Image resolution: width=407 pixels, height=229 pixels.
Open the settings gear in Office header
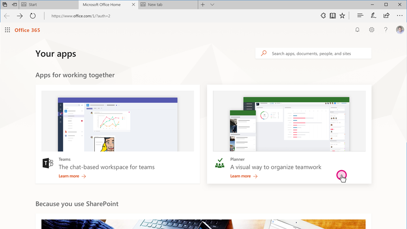[x=371, y=30]
